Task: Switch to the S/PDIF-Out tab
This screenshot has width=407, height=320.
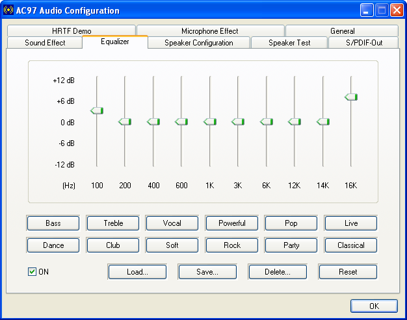Action: 364,42
